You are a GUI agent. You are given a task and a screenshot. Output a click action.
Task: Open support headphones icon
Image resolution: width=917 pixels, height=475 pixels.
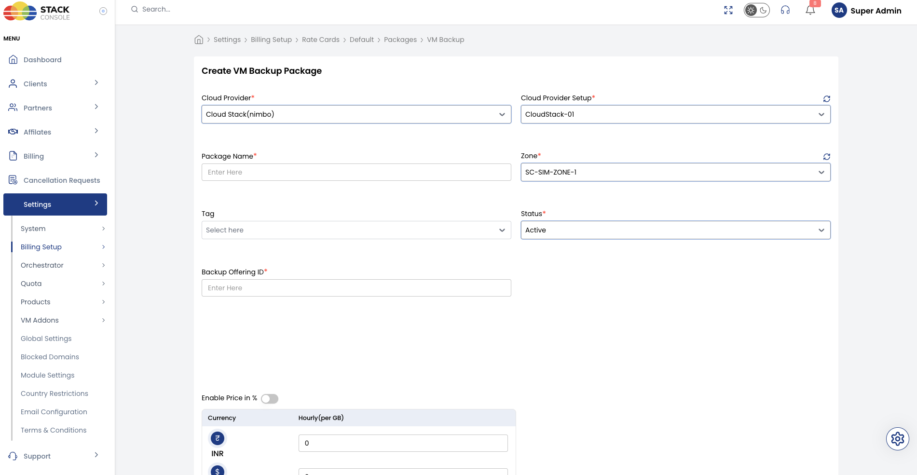pyautogui.click(x=785, y=10)
